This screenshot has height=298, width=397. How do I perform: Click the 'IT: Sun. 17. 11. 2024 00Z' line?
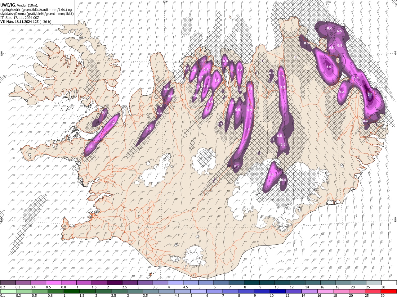(20, 18)
